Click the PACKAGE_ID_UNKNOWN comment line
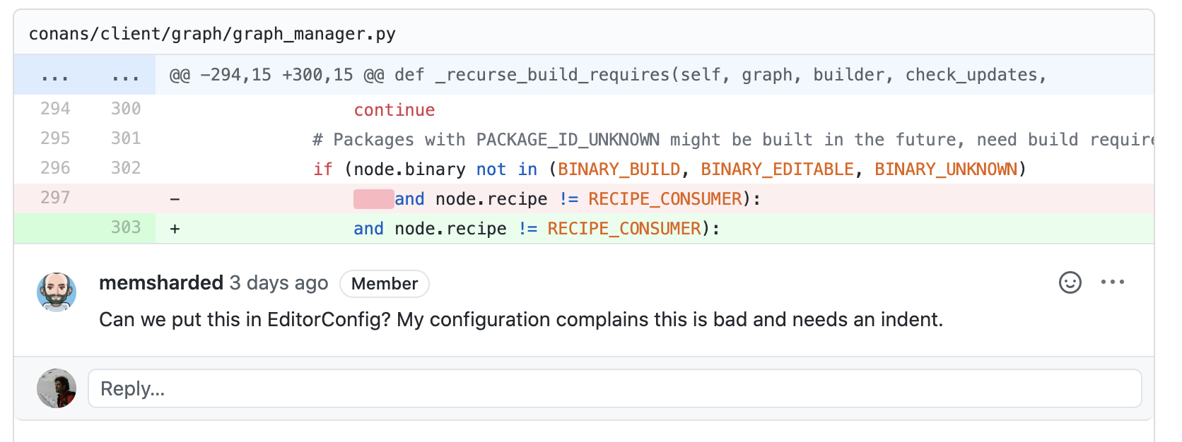Image resolution: width=1182 pixels, height=442 pixels. [566, 139]
